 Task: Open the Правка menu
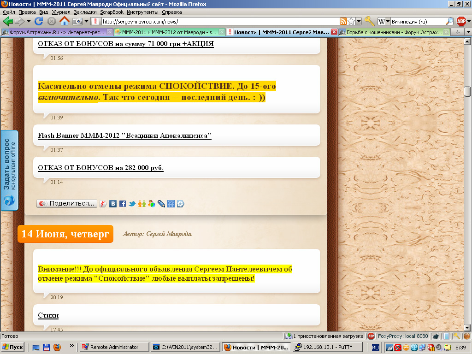27,12
